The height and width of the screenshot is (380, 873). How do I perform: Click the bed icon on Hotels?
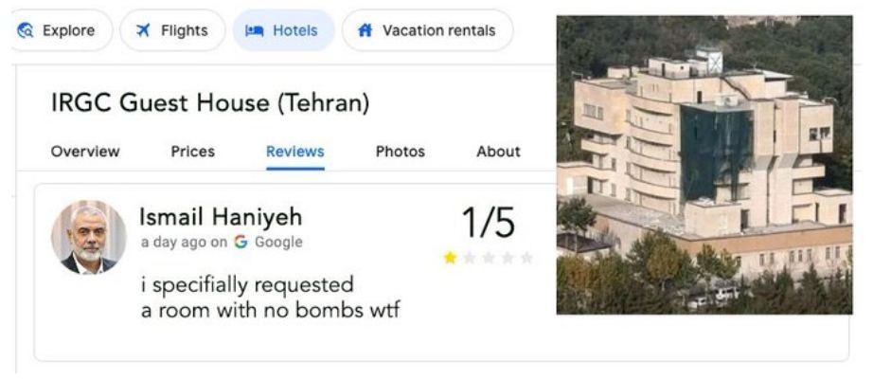click(254, 30)
